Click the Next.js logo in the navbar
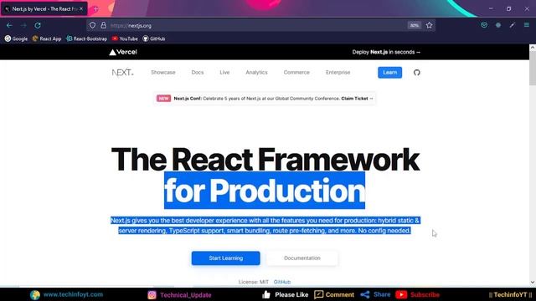 (x=123, y=73)
